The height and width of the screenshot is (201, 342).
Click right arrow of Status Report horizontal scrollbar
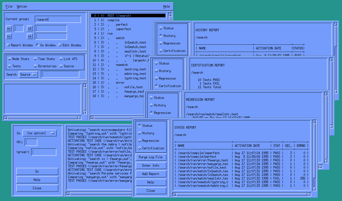click(x=309, y=194)
